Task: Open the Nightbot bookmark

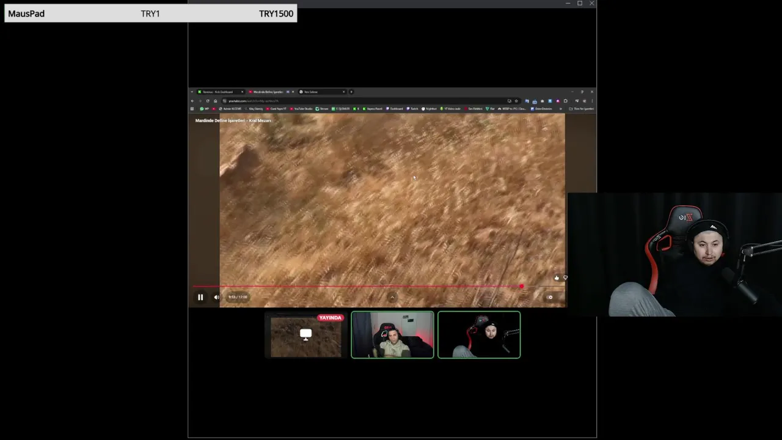Action: pos(429,109)
